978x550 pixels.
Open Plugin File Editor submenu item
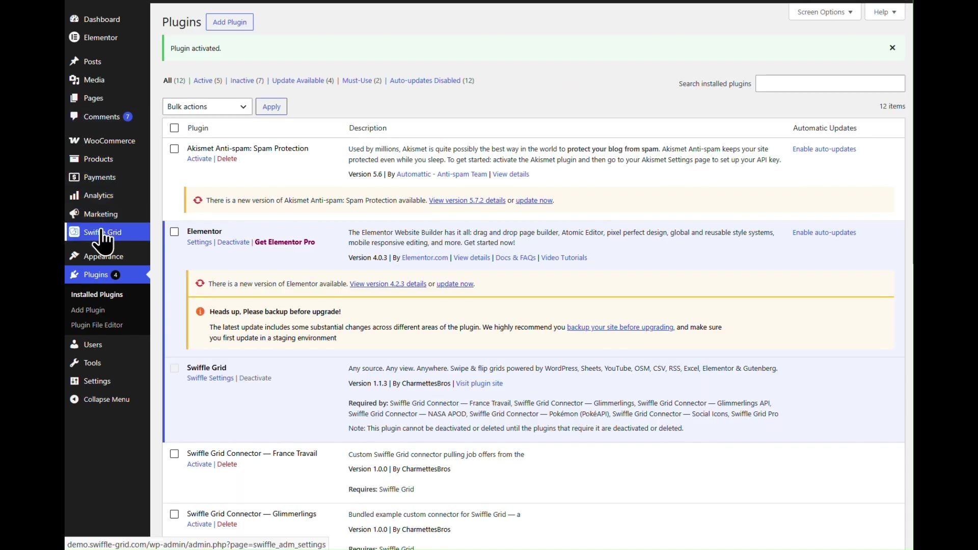(x=97, y=325)
